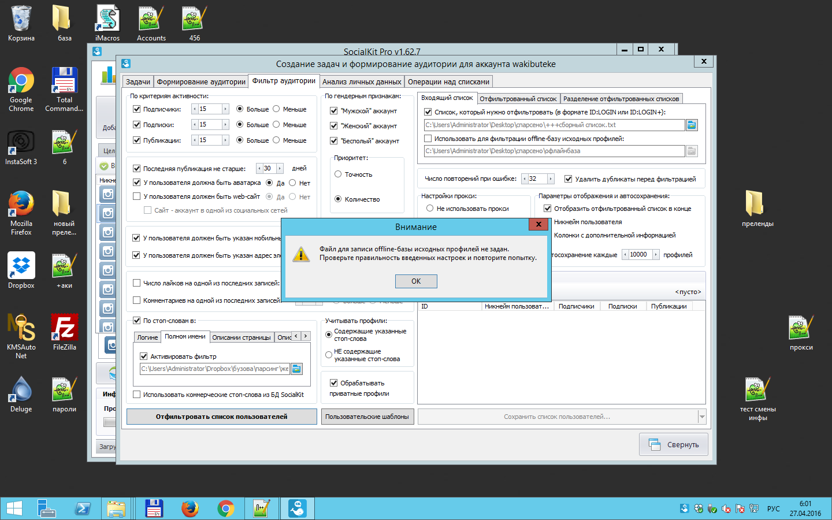The height and width of the screenshot is (520, 832).
Task: Open the Корзина recycle bin icon
Action: click(21, 24)
